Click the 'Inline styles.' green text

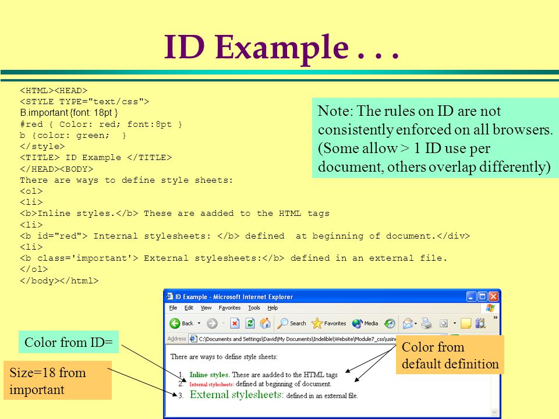pyautogui.click(x=210, y=374)
